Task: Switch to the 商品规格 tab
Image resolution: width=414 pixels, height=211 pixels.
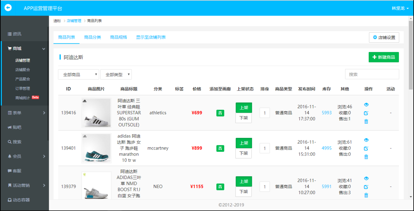Action: [x=118, y=37]
